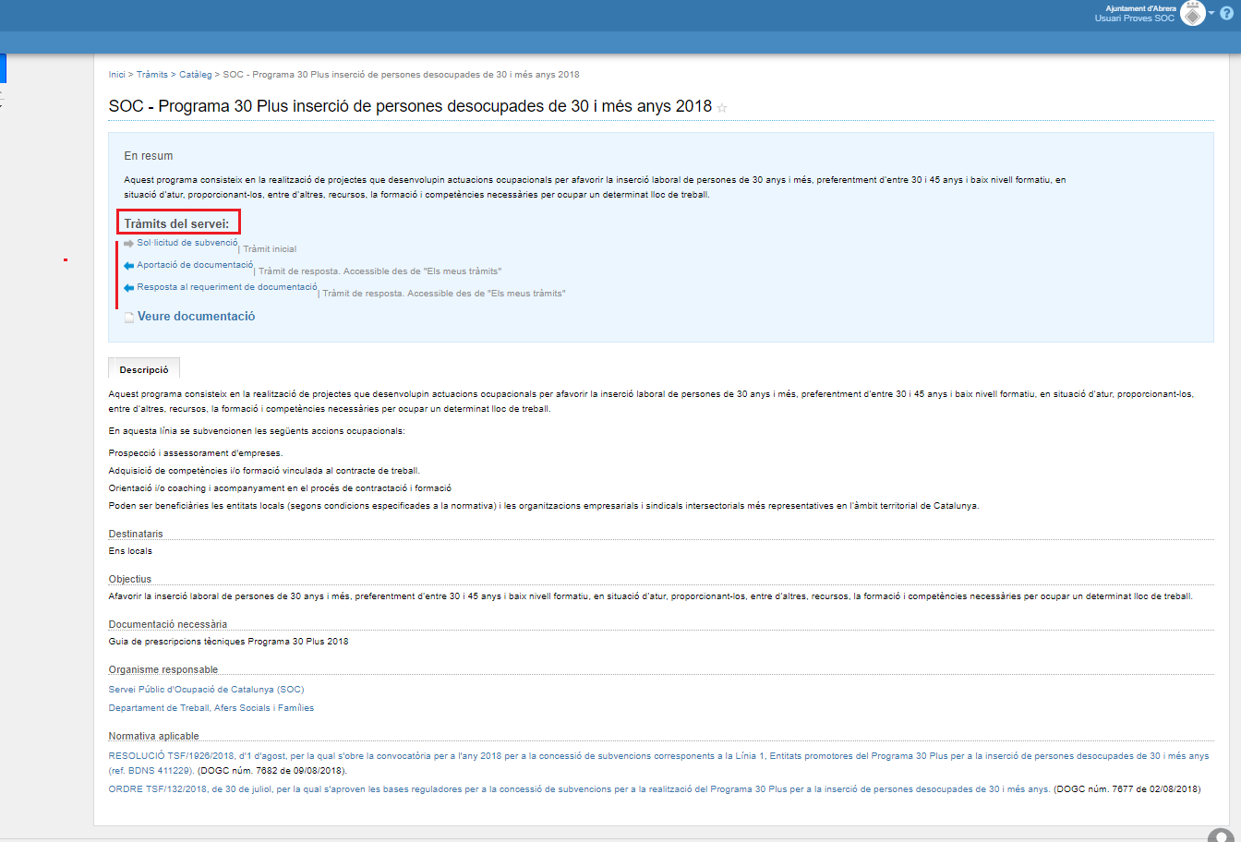Expand the user account dropdown arrow
The width and height of the screenshot is (1241, 842).
click(x=1211, y=13)
